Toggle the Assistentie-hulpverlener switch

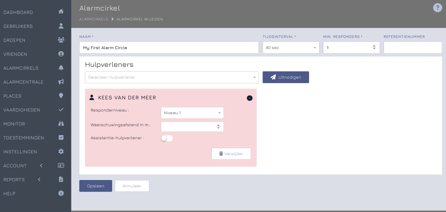167,138
